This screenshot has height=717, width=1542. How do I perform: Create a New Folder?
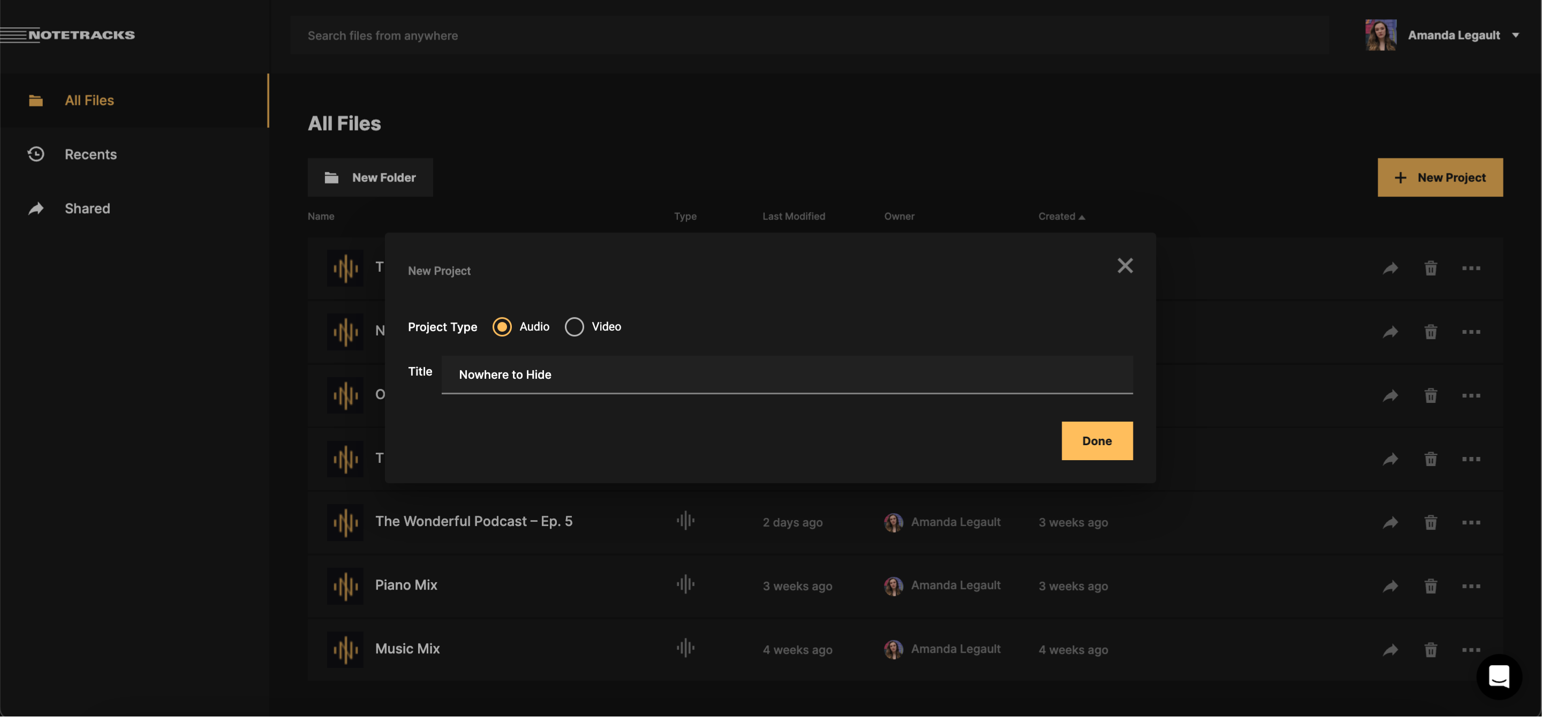tap(370, 177)
